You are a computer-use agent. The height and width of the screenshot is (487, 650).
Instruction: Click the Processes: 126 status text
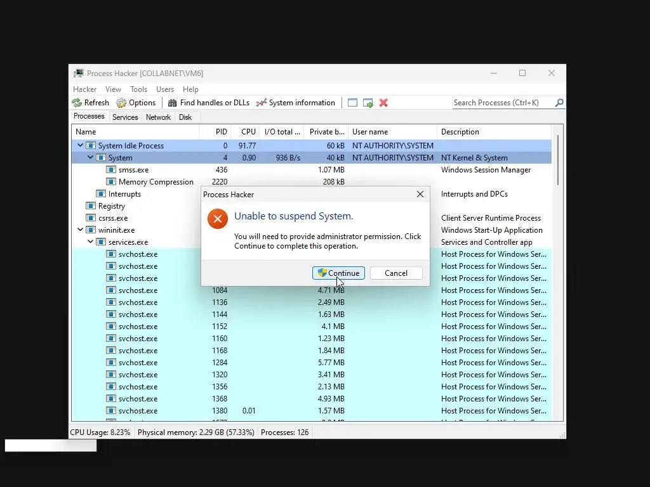[x=284, y=432]
